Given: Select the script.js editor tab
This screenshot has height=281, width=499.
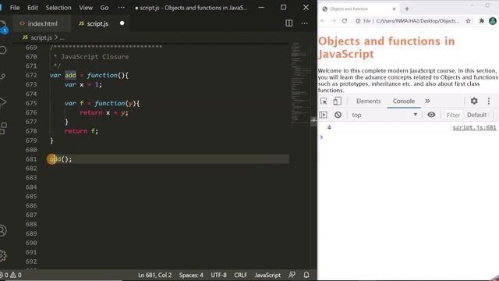Looking at the screenshot, I should (x=97, y=23).
